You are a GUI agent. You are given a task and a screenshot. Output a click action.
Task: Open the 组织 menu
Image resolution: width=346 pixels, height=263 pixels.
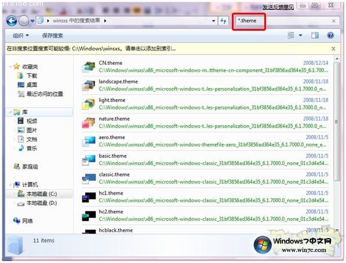pyautogui.click(x=21, y=35)
